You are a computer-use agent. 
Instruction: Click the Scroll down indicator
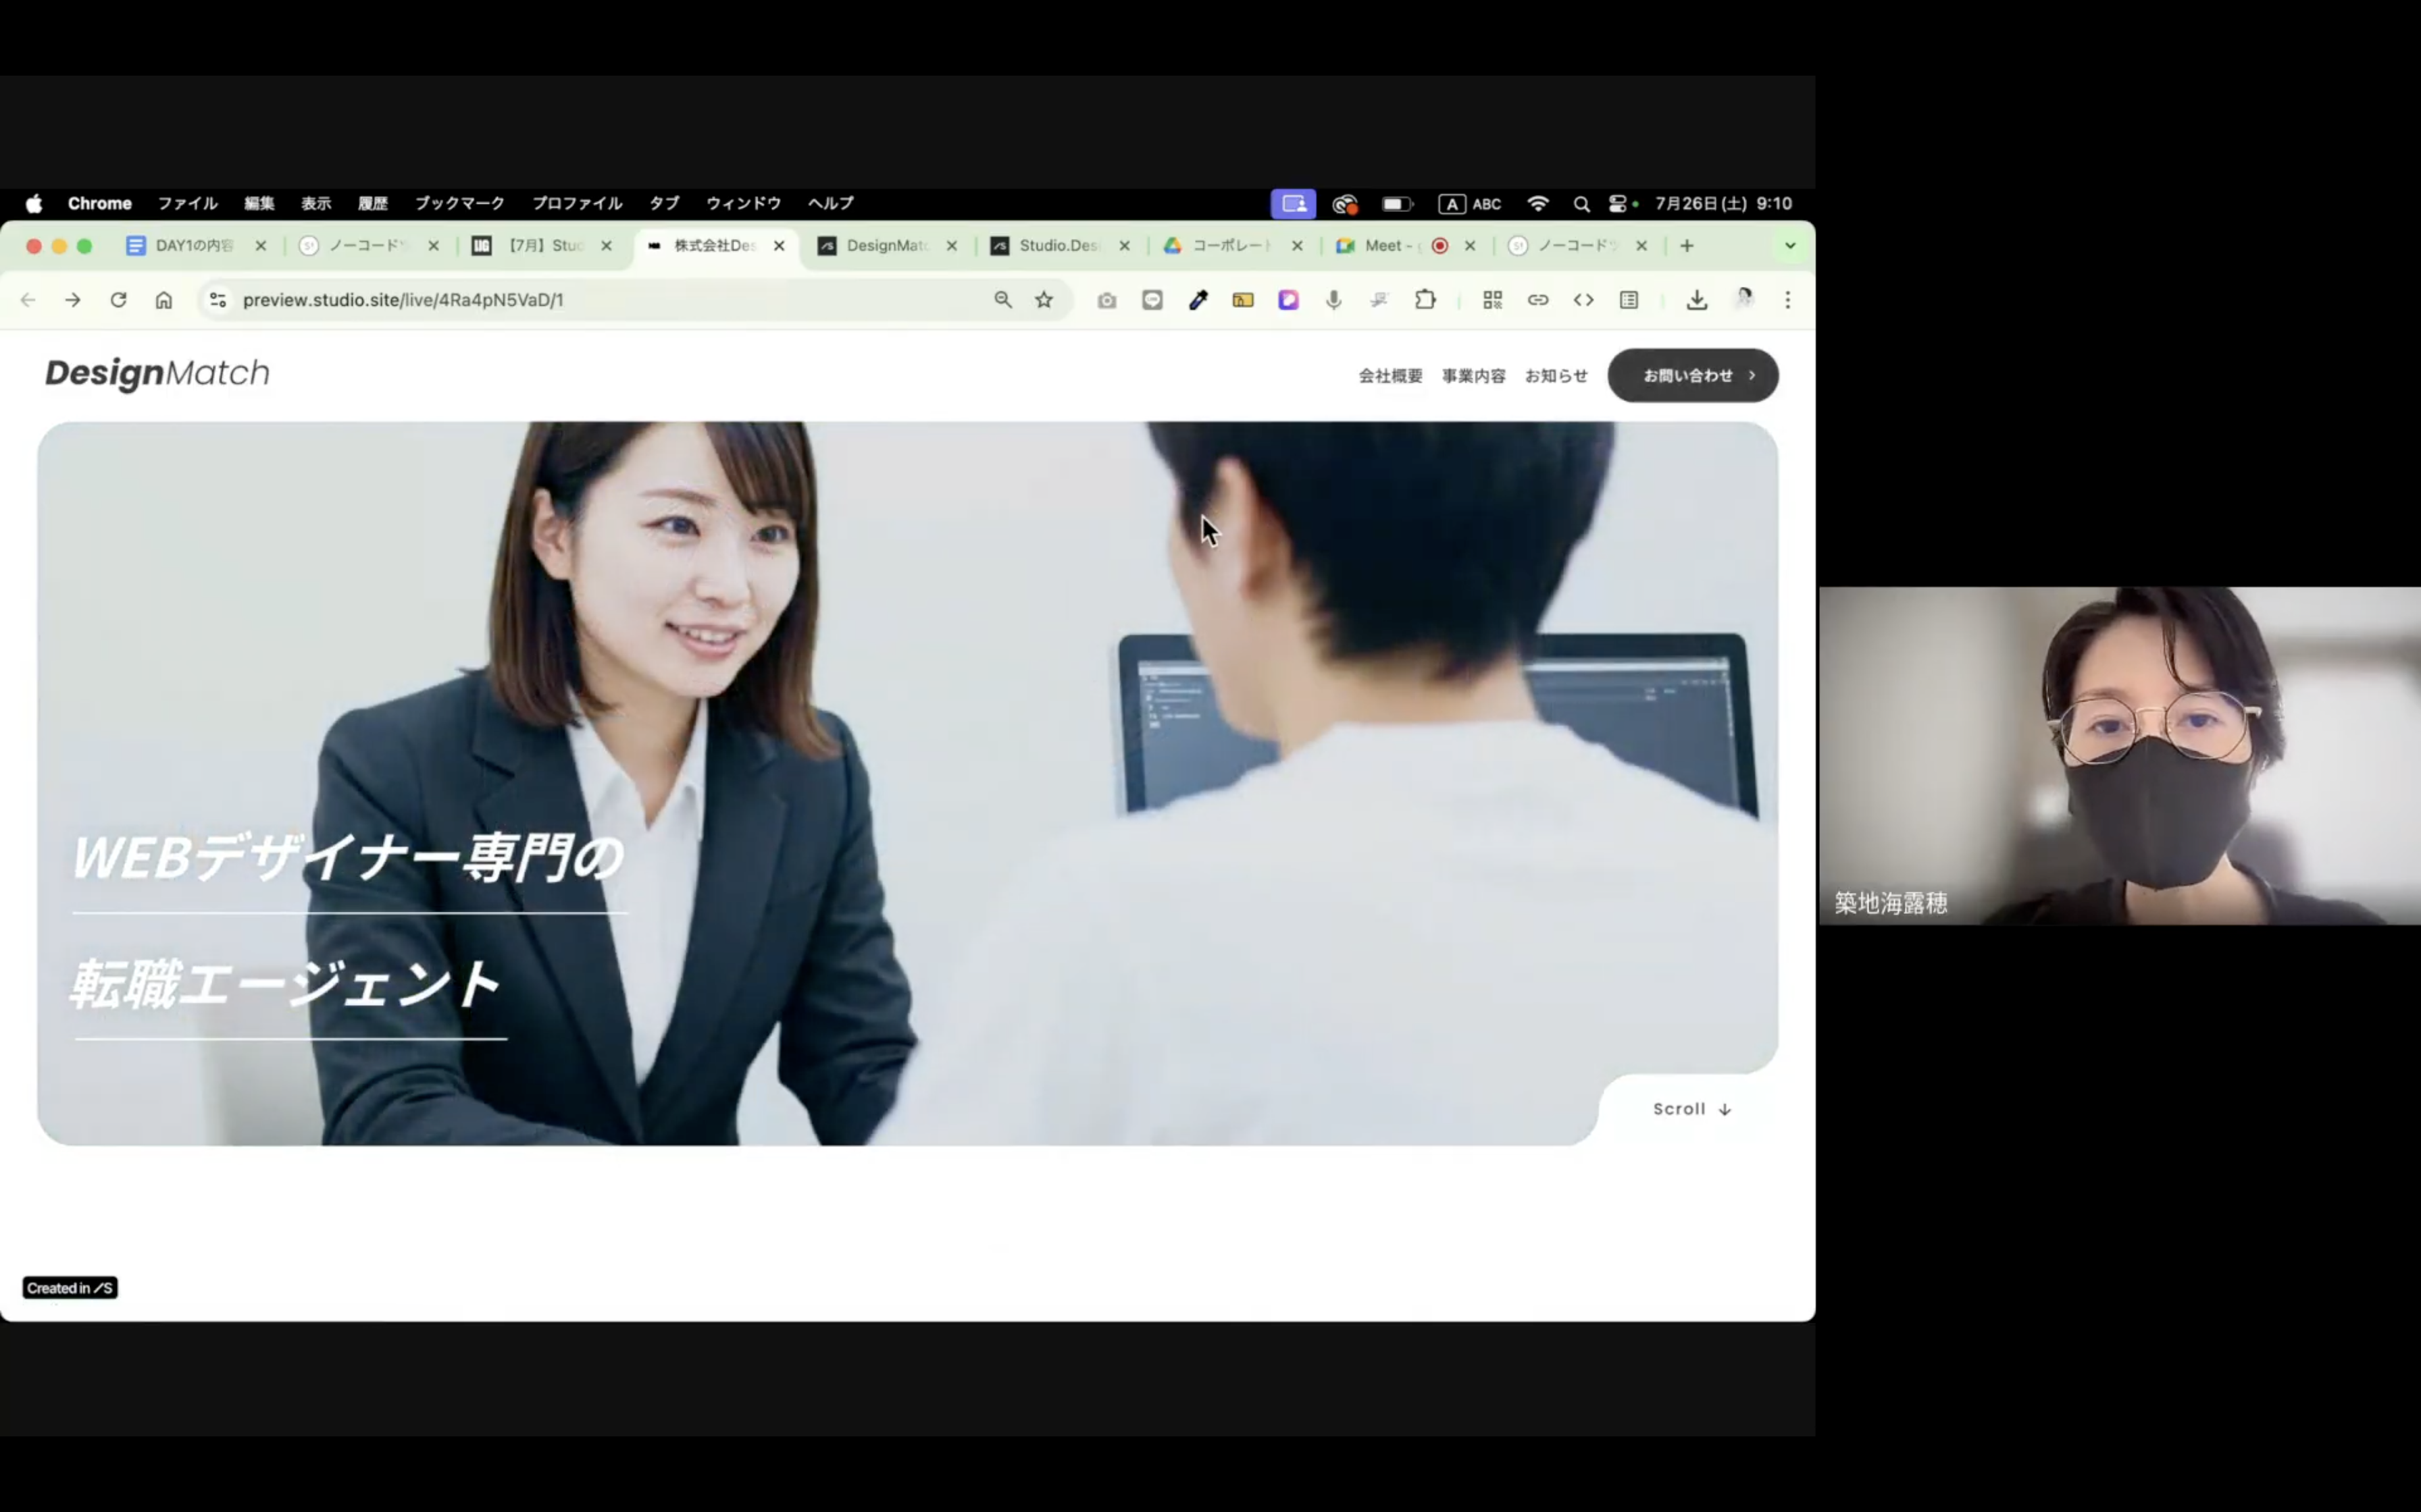1691,1109
